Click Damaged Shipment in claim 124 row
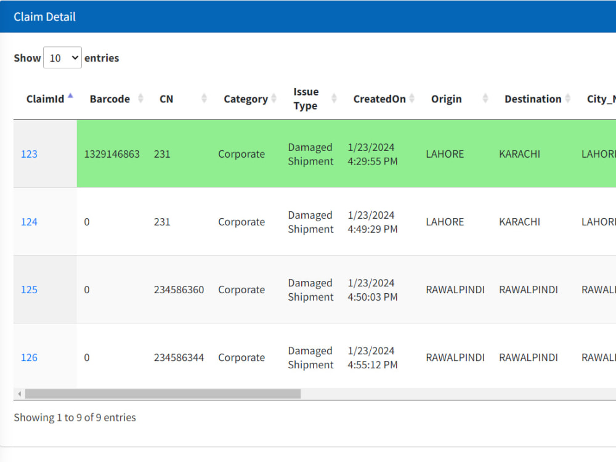Screen dimensions: 616x462 pyautogui.click(x=310, y=222)
